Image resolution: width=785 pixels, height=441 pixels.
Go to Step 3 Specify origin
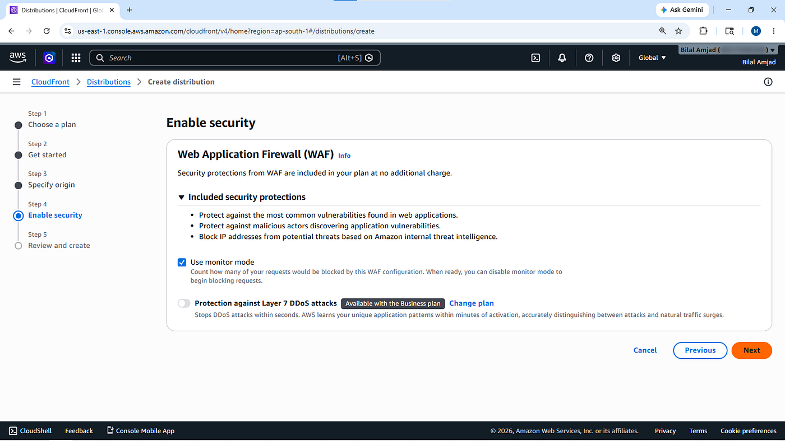click(52, 185)
